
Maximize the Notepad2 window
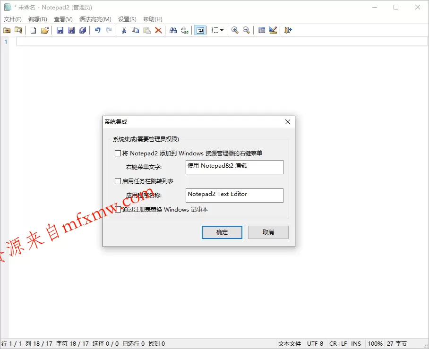[396, 7]
